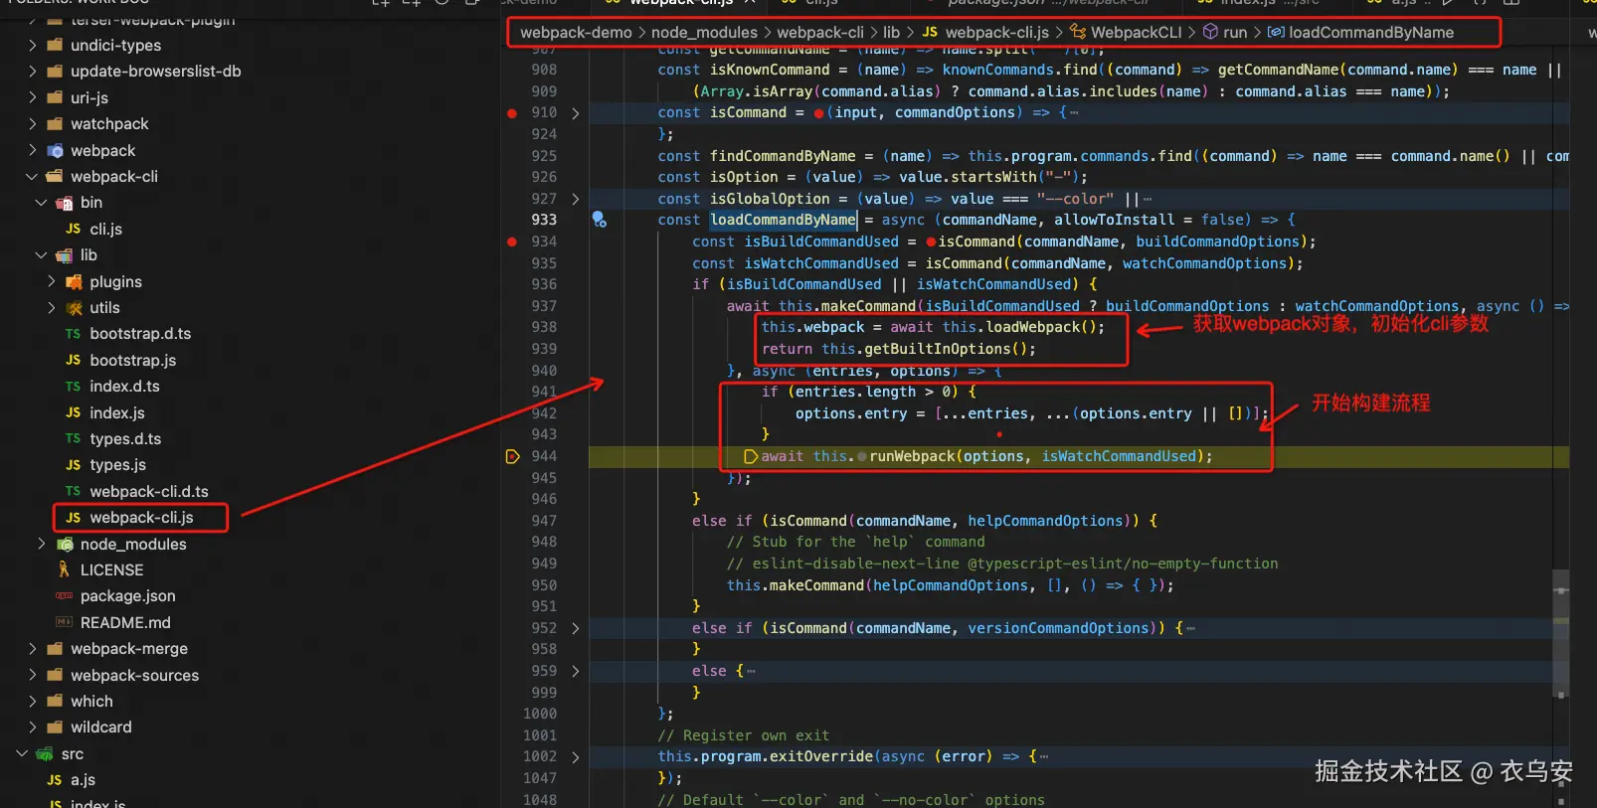Screen dimensions: 1597x808
Task: Expand the webpack-merge folder
Action: point(32,649)
